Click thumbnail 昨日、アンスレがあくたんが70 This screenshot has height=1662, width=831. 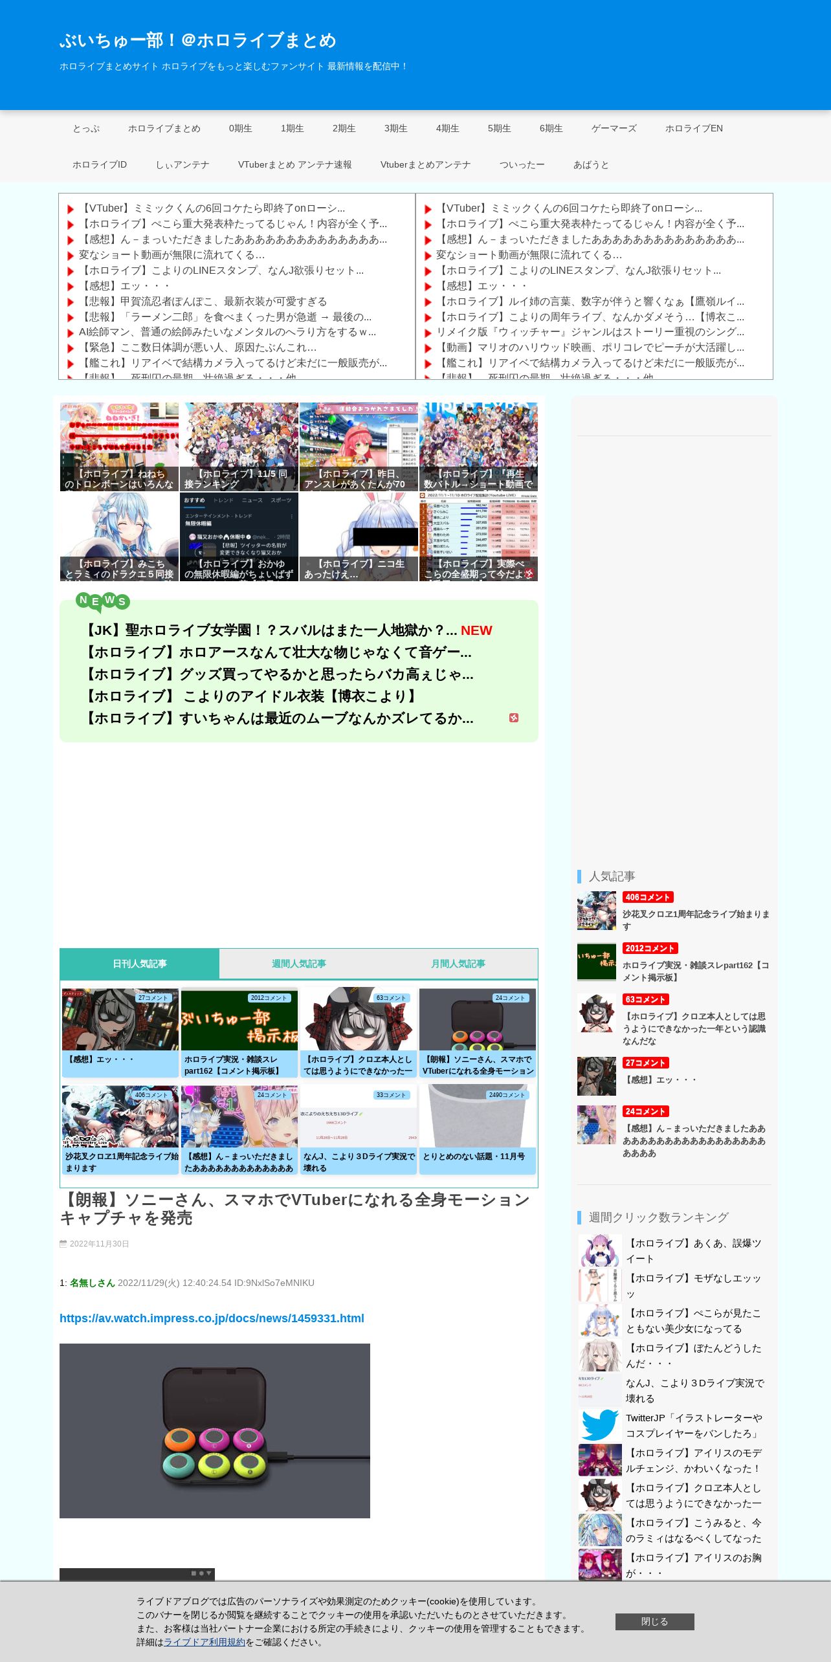click(359, 447)
